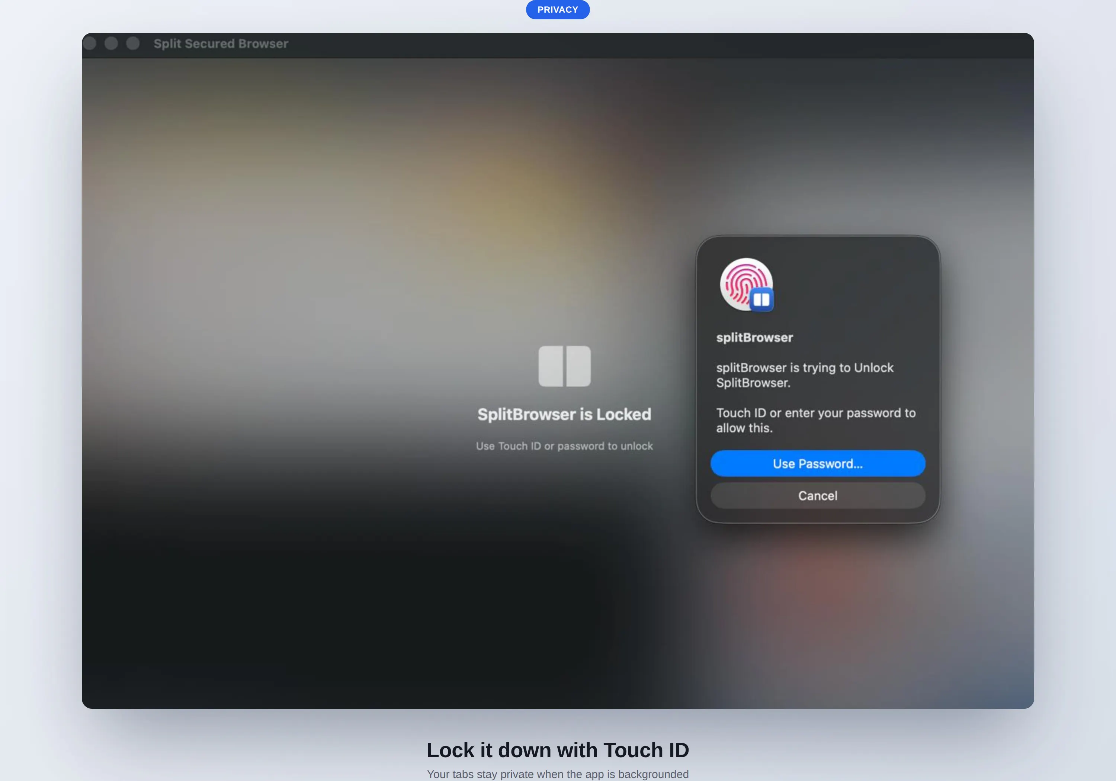Click the Use Password... button
The image size is (1116, 781).
click(818, 463)
